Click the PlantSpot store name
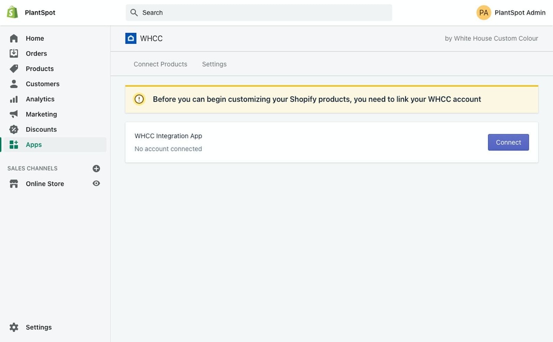 (x=40, y=13)
